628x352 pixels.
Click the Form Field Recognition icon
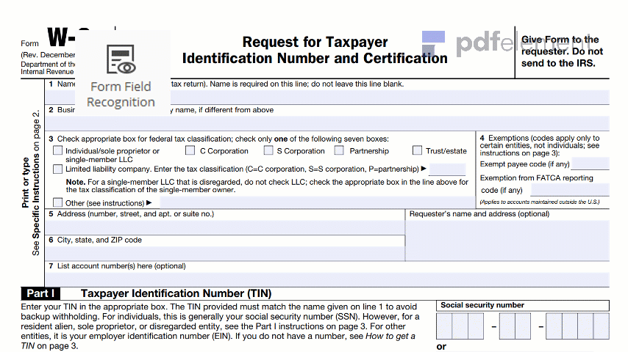click(121, 59)
